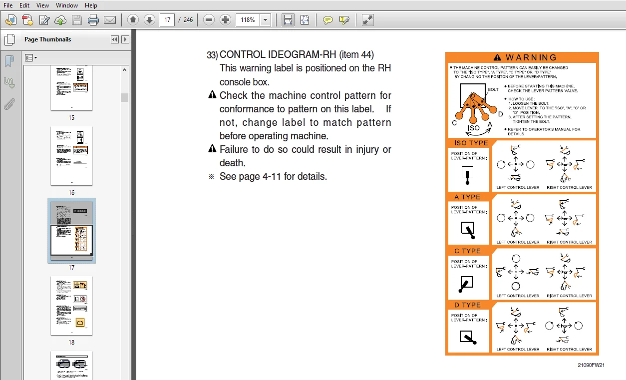Select the page 17 thumbnail
This screenshot has height=380, width=626.
[x=71, y=230]
